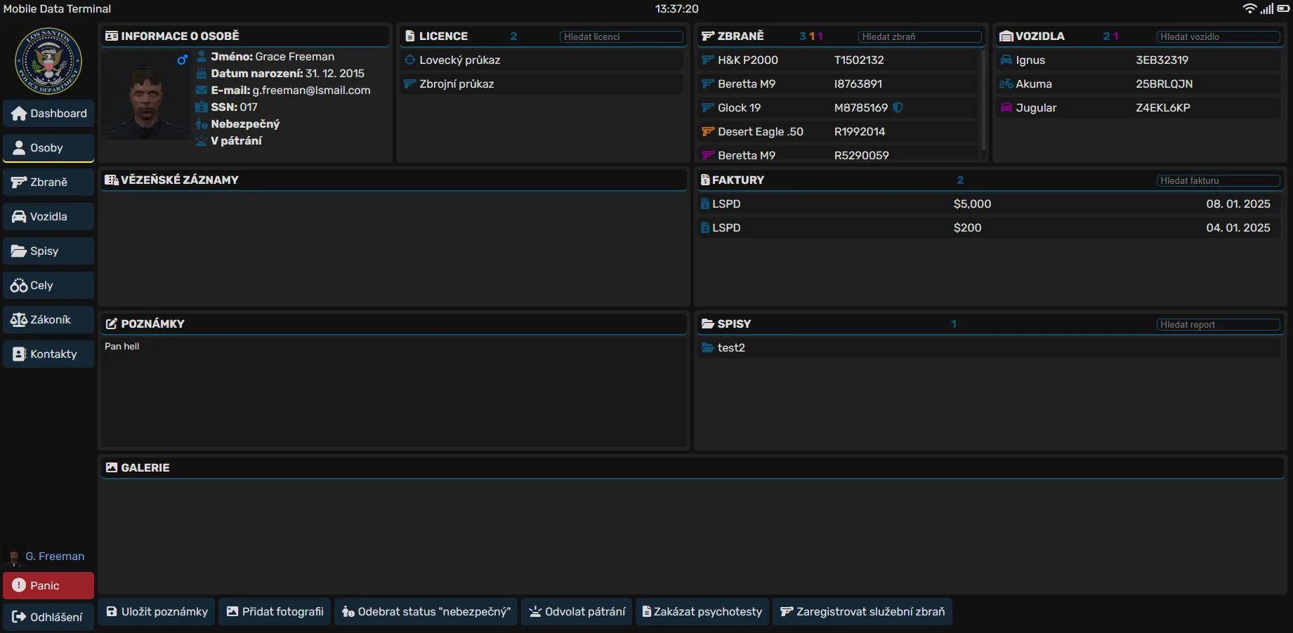Viewport: 1293px width, 633px height.
Task: Click the Zbraně panel scrollbar
Action: (x=983, y=100)
